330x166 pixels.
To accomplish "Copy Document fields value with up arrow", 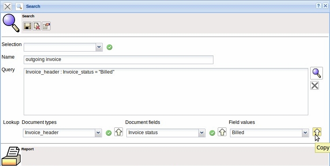I will click(222, 132).
